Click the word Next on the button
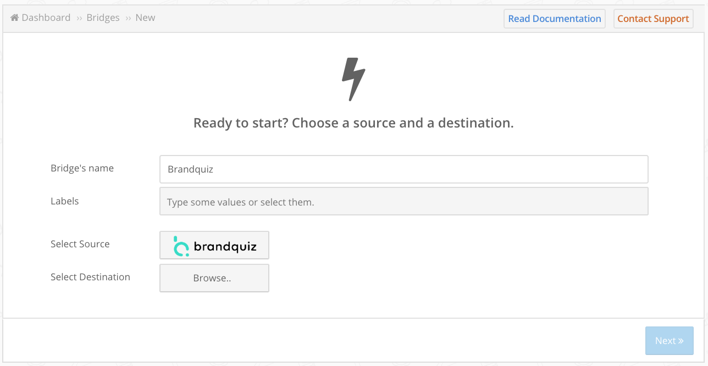The width and height of the screenshot is (708, 366). [665, 341]
